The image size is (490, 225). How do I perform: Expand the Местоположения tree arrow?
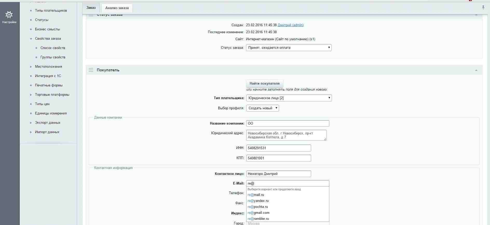(31, 67)
